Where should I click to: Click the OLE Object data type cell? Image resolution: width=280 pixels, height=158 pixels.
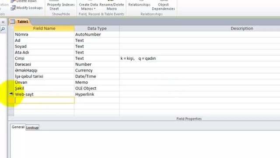tap(97, 88)
